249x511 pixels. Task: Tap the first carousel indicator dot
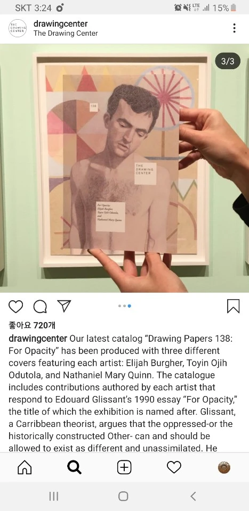pyautogui.click(x=120, y=306)
